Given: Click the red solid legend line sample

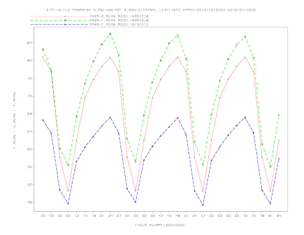Looking at the screenshot, I should tap(59, 16).
